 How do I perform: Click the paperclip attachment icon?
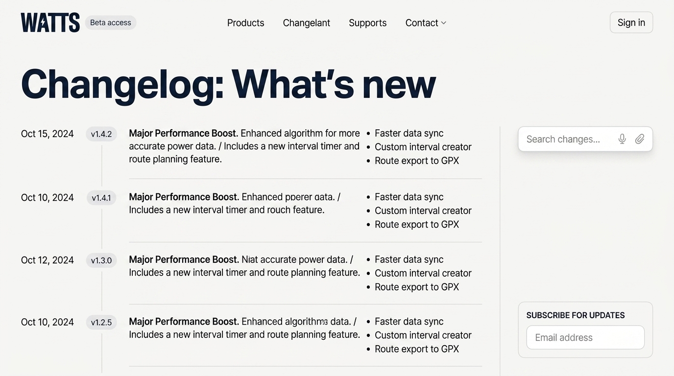pos(640,139)
